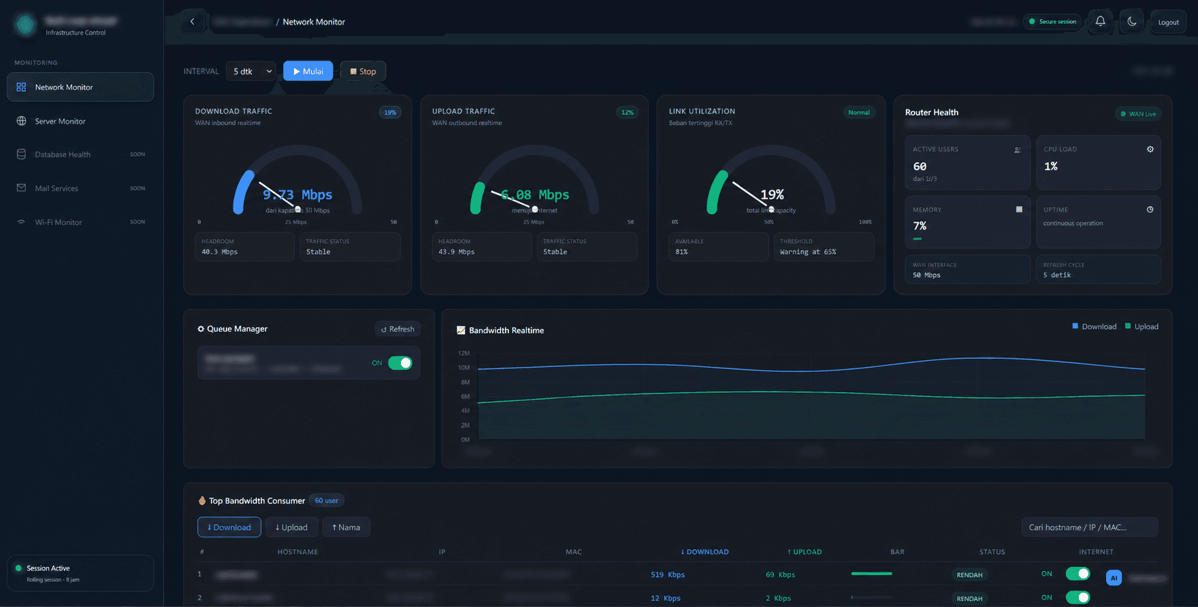Refresh the Queue Manager
Image resolution: width=1198 pixels, height=607 pixels.
398,329
